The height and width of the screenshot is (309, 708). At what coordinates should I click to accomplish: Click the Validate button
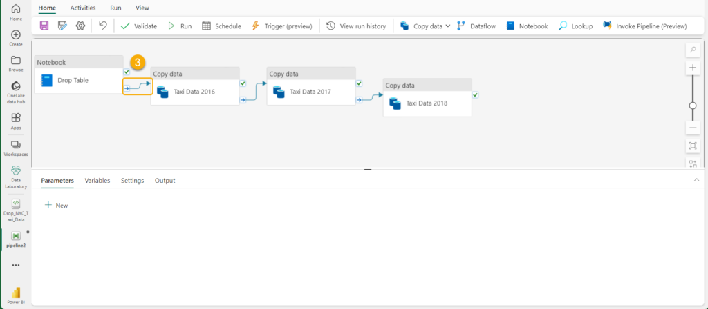click(x=138, y=26)
